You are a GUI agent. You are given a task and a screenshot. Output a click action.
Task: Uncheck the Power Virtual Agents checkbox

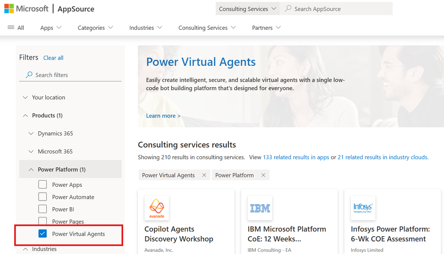point(42,234)
